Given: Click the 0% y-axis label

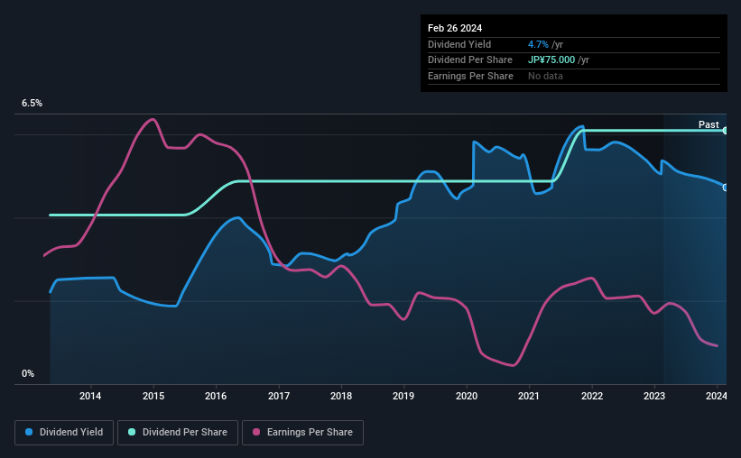Looking at the screenshot, I should [x=28, y=373].
